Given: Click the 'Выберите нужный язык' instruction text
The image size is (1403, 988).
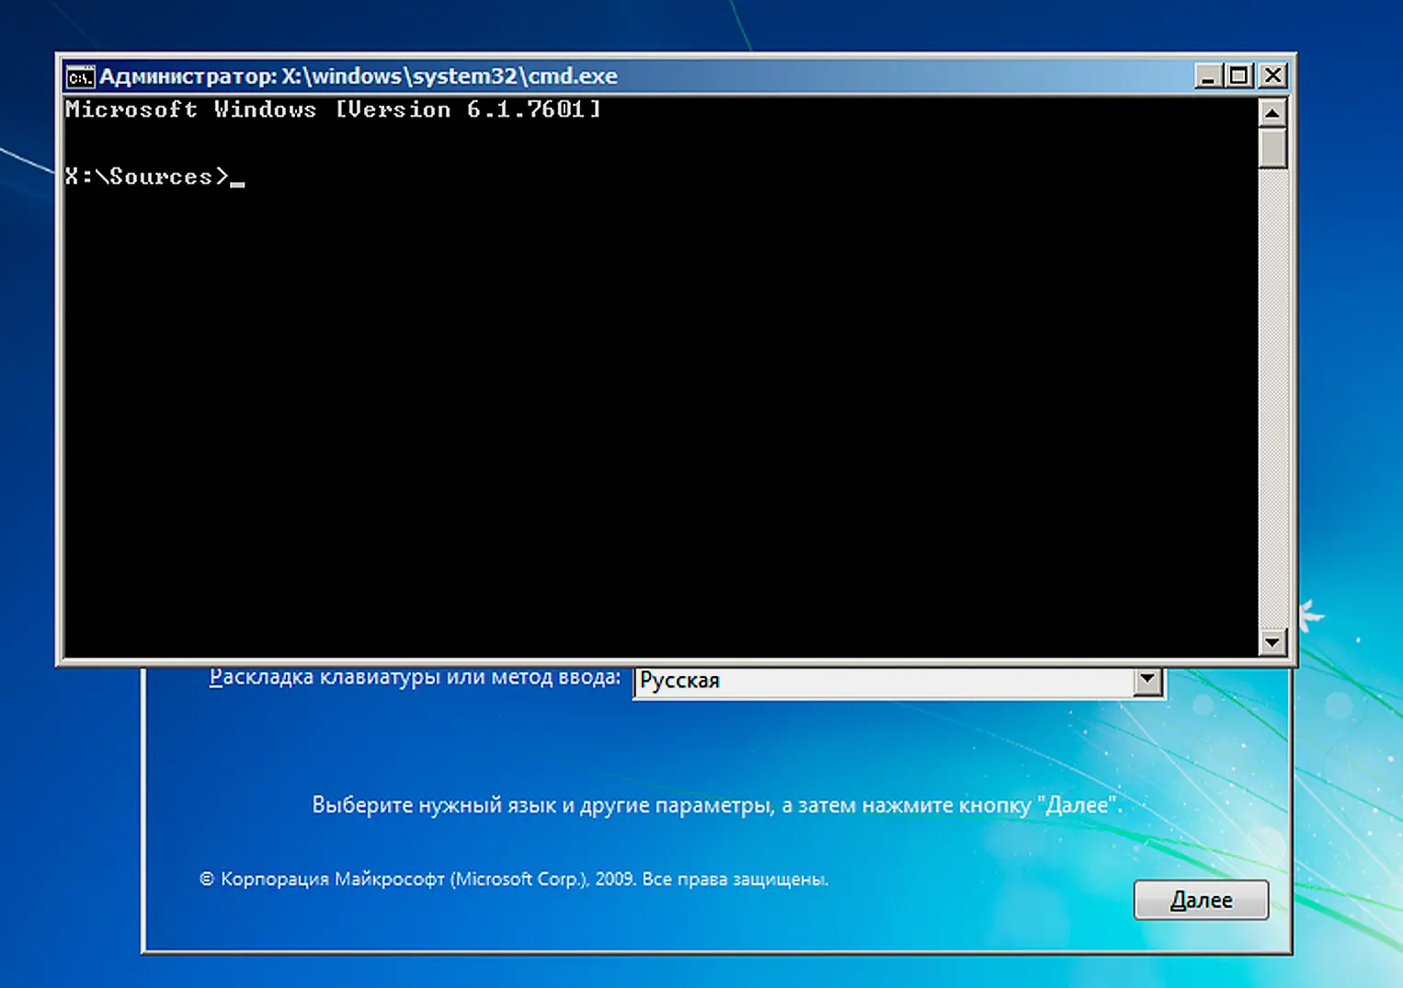Looking at the screenshot, I should [x=717, y=805].
